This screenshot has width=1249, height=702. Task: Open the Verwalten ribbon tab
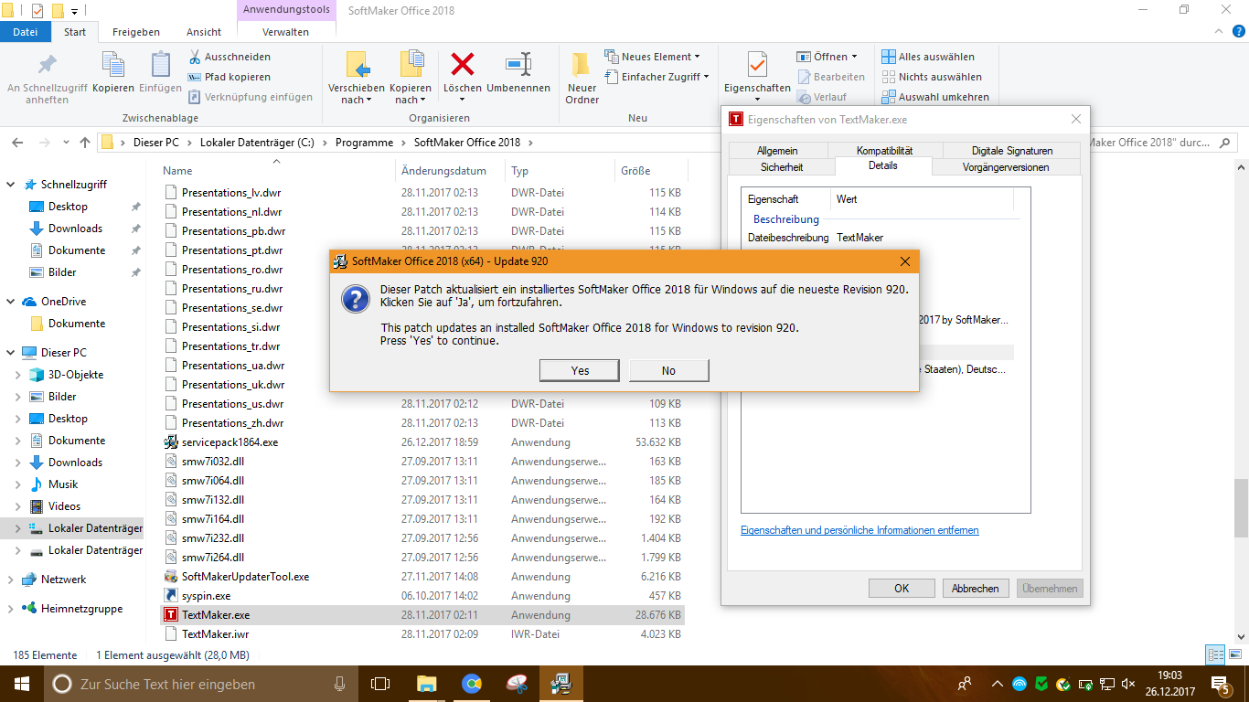[x=285, y=32]
